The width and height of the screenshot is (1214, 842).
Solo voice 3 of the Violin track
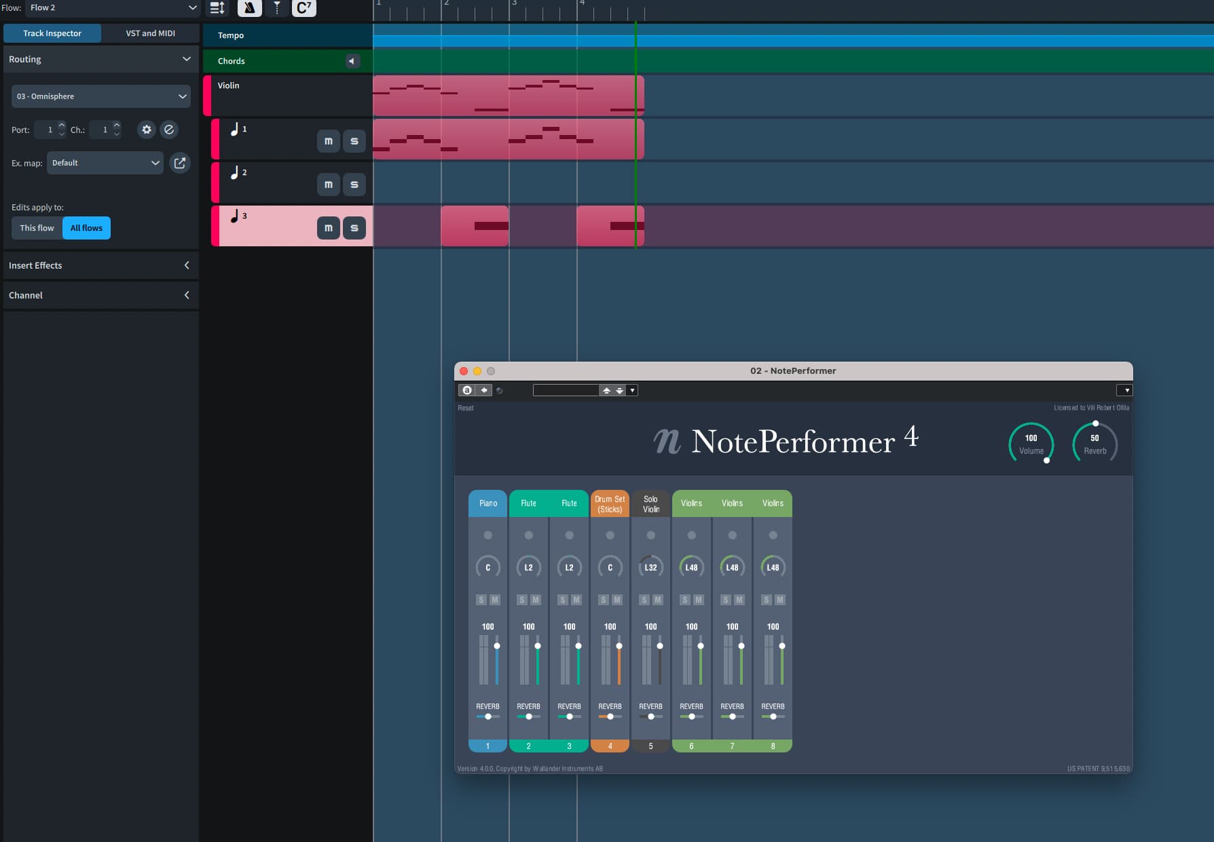coord(354,228)
